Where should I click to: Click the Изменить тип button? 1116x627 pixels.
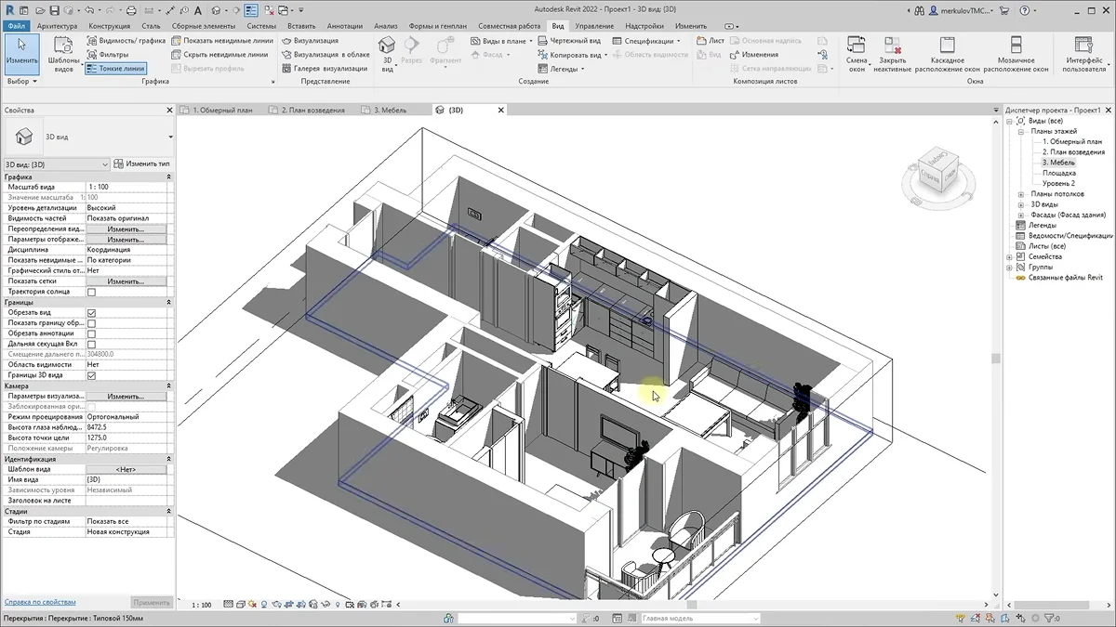[x=141, y=164]
